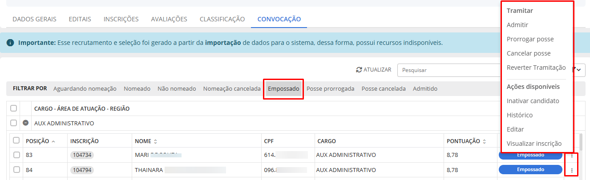Open three-dot menu for position 83

point(572,156)
